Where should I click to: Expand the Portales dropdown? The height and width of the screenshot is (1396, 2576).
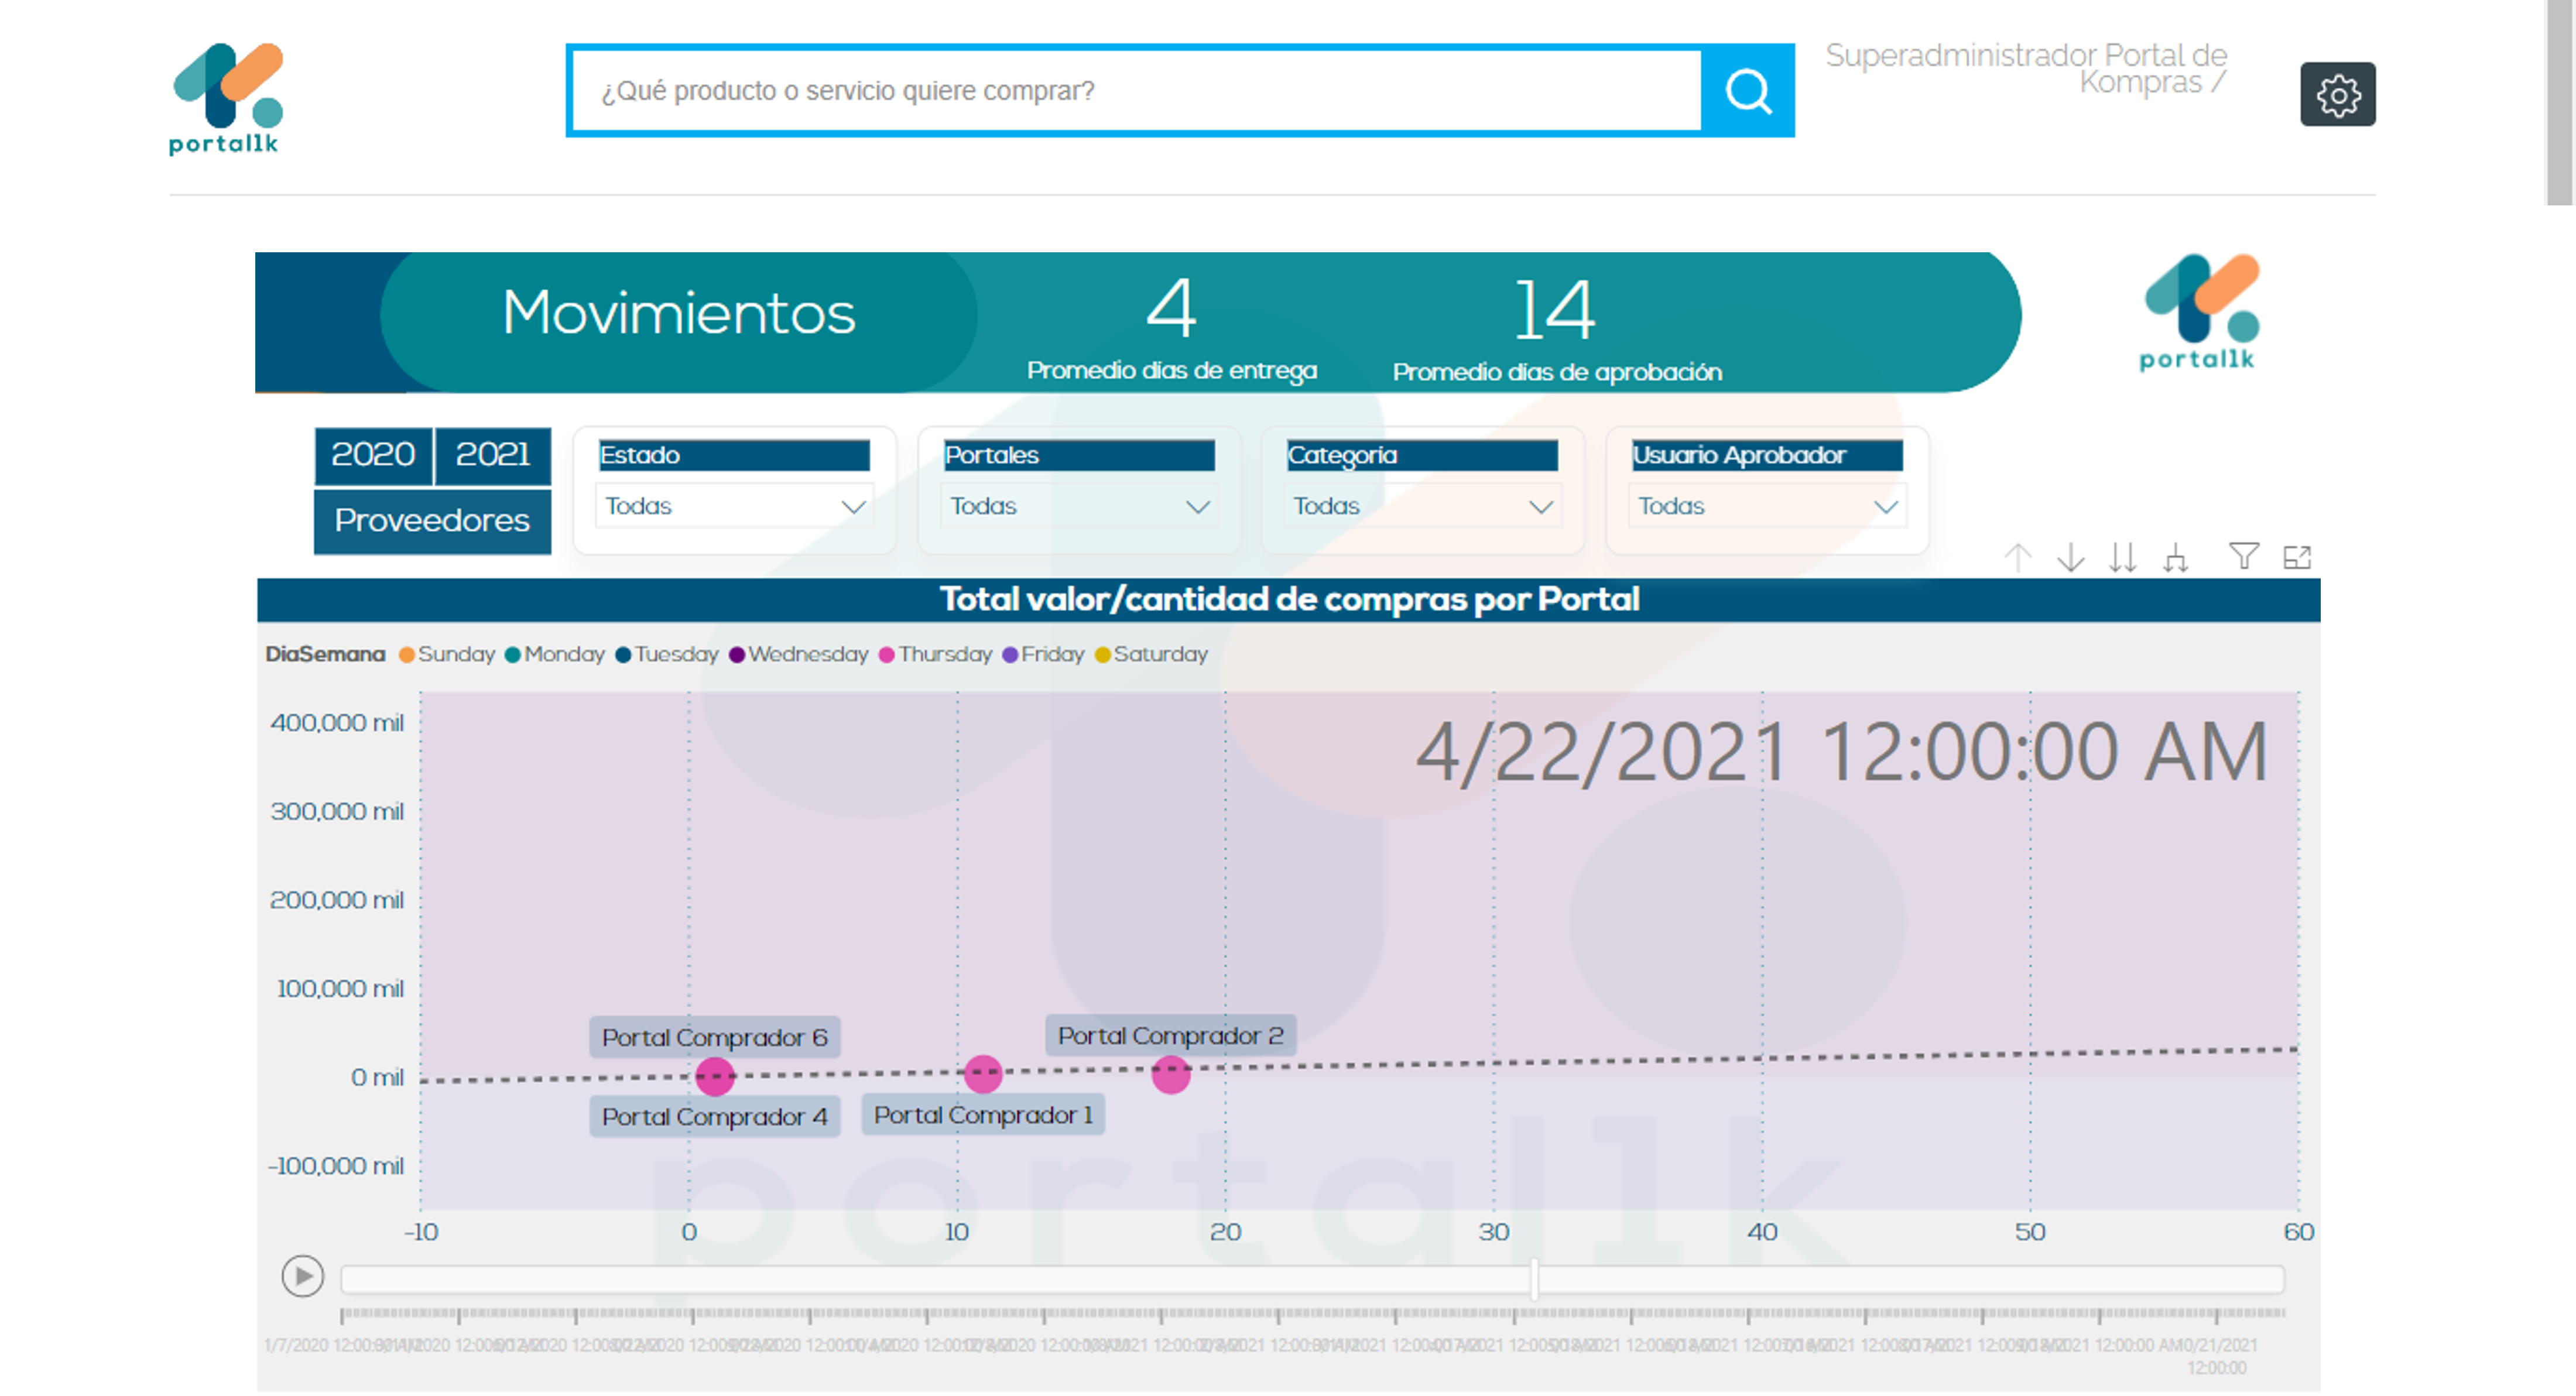tap(1079, 506)
